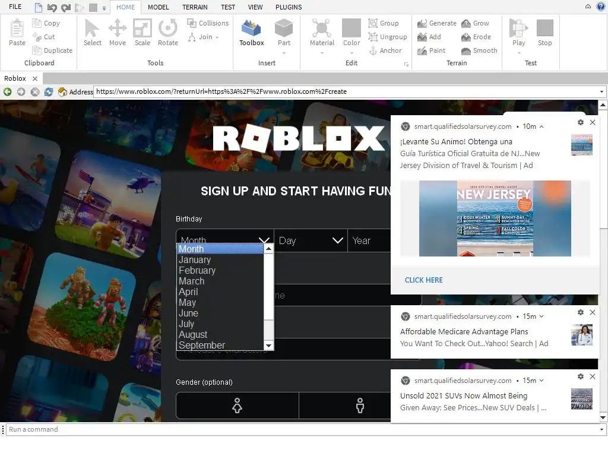608x456 pixels.
Task: Go to browser home page
Action: [x=62, y=91]
